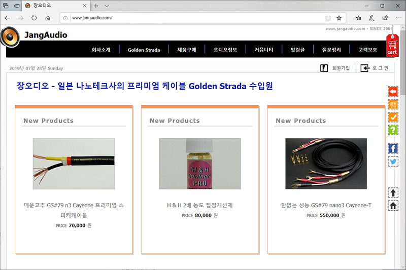Open the browser settings and more menu
The height and width of the screenshot is (270, 406).
point(399,18)
